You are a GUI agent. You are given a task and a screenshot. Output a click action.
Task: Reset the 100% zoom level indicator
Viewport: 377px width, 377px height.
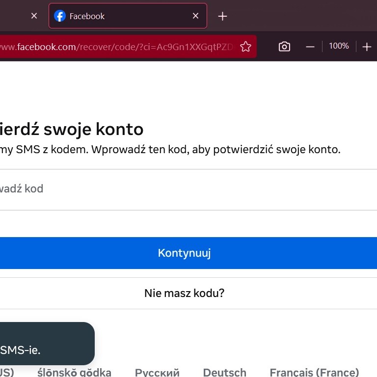tap(338, 46)
